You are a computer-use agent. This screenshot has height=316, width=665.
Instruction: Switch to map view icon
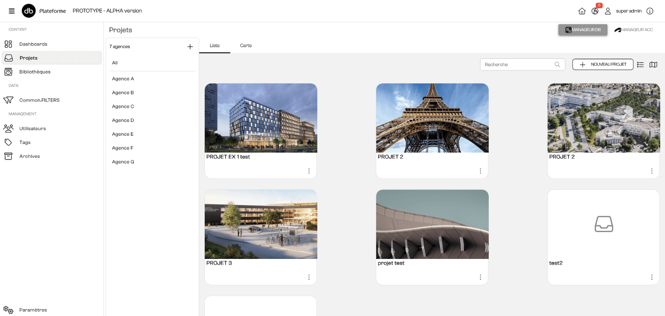point(653,64)
